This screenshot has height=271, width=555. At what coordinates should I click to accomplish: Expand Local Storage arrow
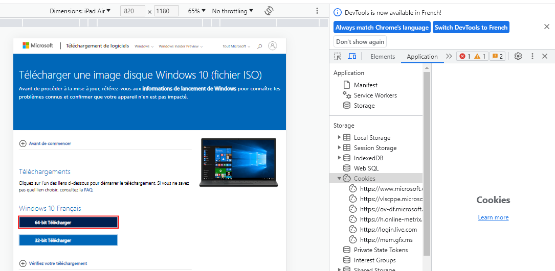tap(340, 137)
